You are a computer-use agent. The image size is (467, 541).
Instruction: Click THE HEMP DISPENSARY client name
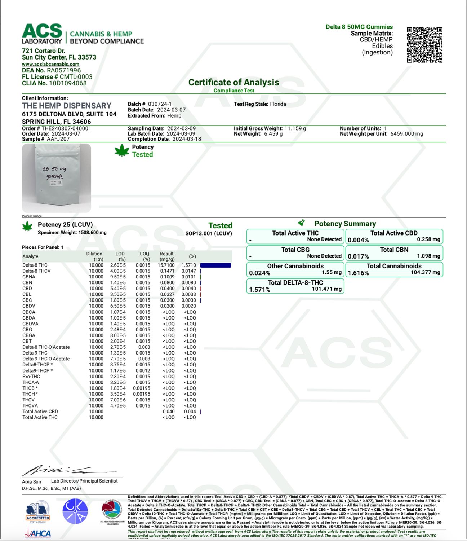[67, 106]
